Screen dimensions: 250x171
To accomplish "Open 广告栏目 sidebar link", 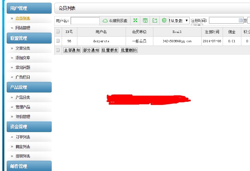I will pyautogui.click(x=23, y=77).
